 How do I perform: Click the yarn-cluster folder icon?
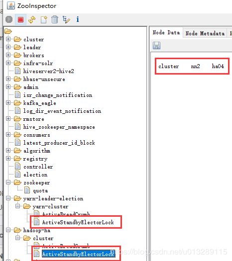point(27,206)
